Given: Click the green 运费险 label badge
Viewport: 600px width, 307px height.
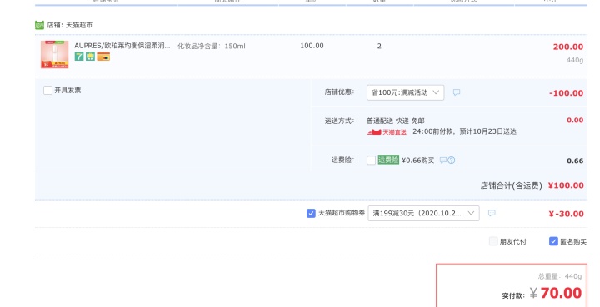Looking at the screenshot, I should [388, 160].
